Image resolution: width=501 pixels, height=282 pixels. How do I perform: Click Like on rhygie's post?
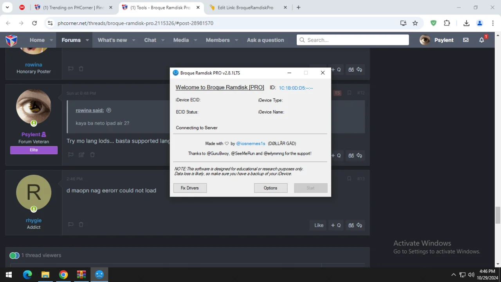coord(319,225)
